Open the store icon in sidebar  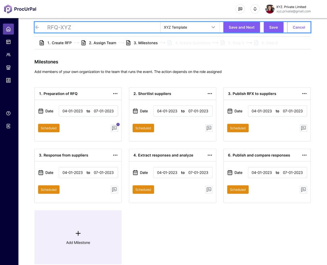tap(8, 68)
